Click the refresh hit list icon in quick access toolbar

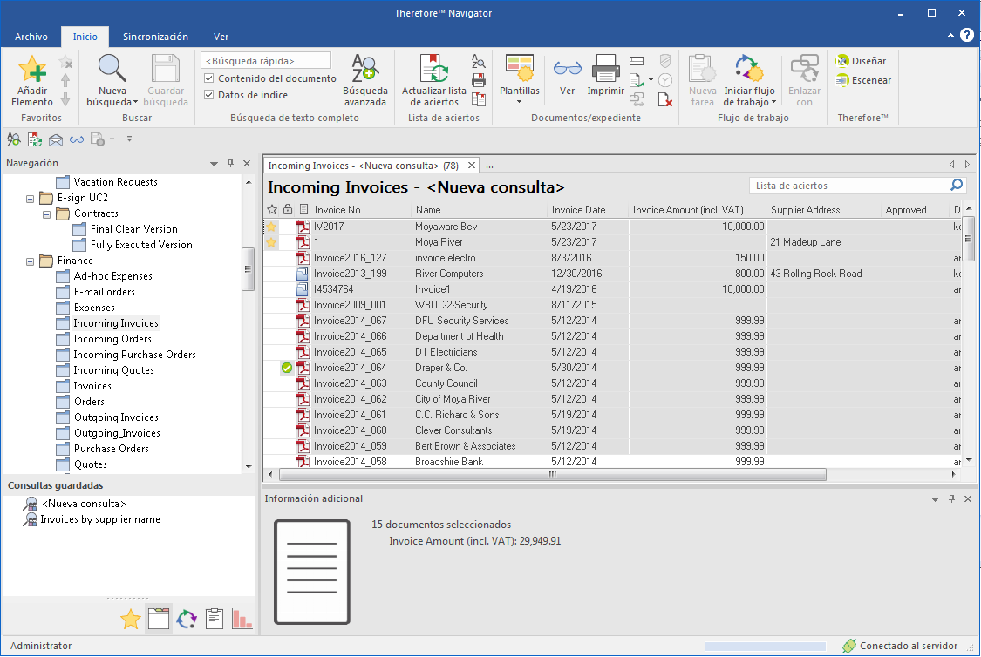coord(34,139)
